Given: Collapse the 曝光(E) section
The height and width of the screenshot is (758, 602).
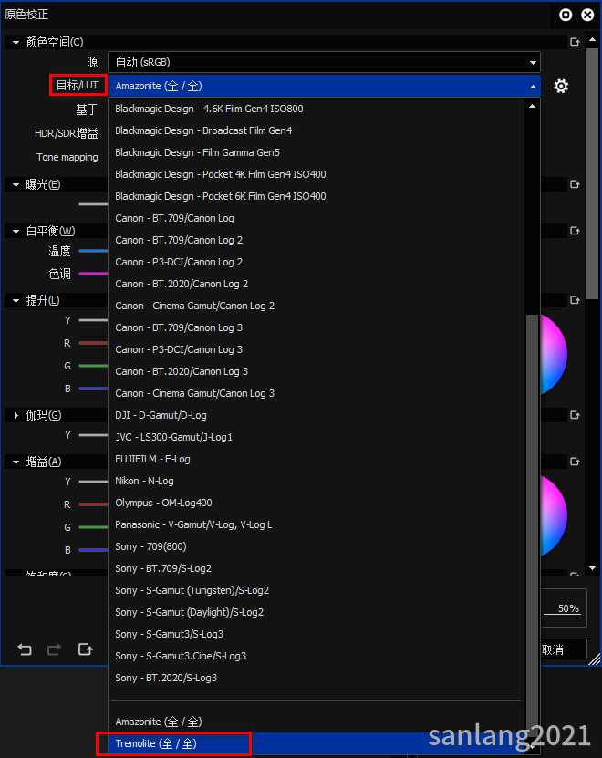Looking at the screenshot, I should tap(16, 184).
